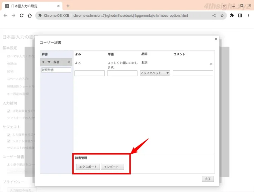Image resolution: width=254 pixels, height=192 pixels.
Task: Select the よろ reading cell
Action: tap(78, 63)
